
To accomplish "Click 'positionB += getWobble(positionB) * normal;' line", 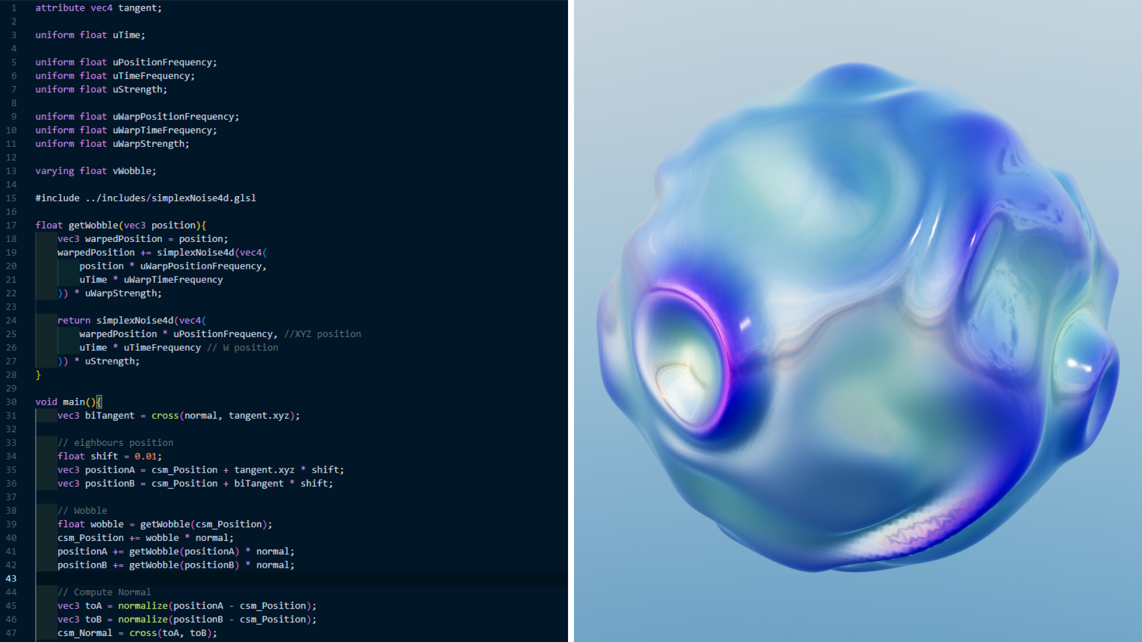I will pyautogui.click(x=176, y=566).
